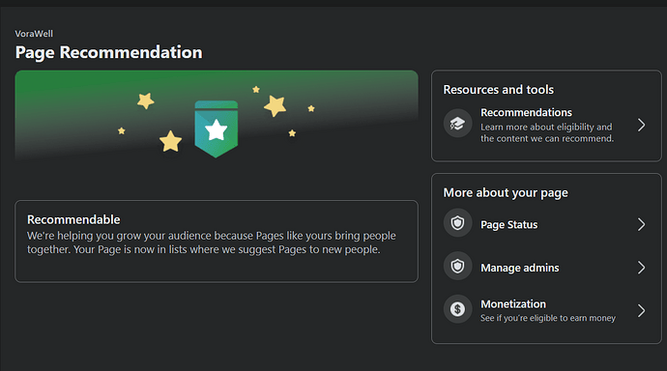Viewport: 667px width, 371px height.
Task: Expand the Monetization chevron arrow
Action: (x=641, y=311)
